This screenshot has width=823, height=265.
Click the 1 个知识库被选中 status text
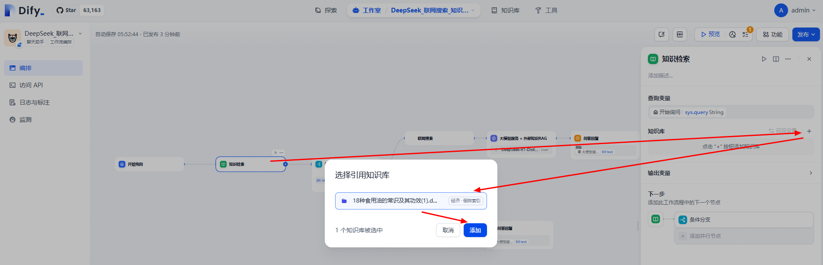[x=359, y=230]
